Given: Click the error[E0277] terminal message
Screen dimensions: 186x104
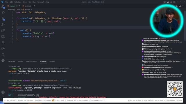Looking at the screenshot, I should [45, 88].
